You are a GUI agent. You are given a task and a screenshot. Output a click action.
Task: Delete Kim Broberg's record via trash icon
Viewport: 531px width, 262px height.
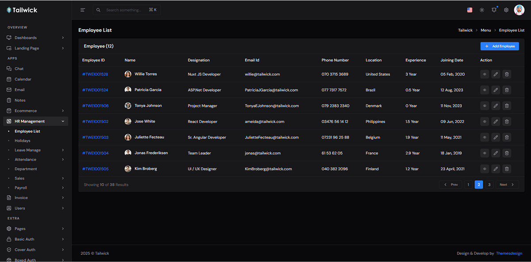507,169
